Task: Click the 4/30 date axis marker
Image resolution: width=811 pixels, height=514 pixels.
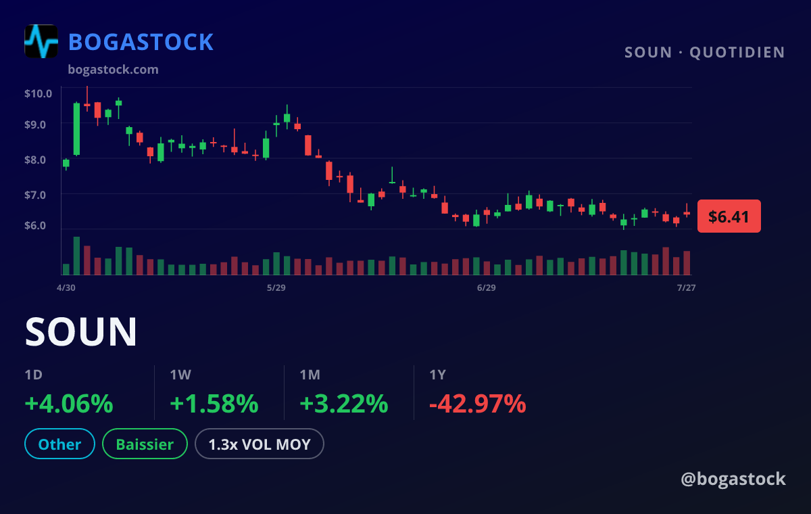Action: coord(66,287)
